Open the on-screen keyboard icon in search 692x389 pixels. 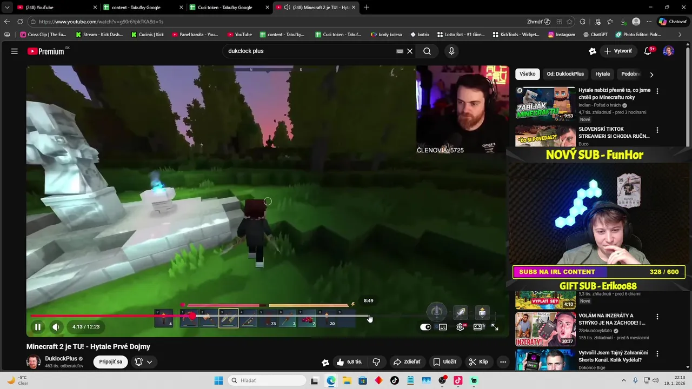(x=400, y=51)
